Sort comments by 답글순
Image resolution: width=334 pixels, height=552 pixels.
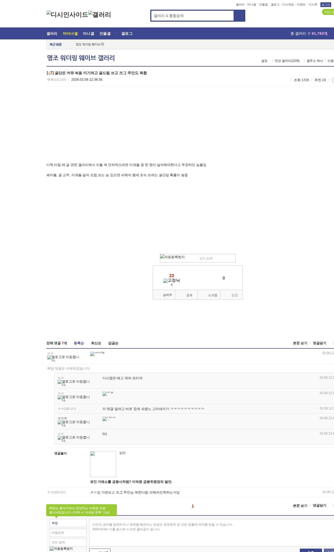coord(113,343)
